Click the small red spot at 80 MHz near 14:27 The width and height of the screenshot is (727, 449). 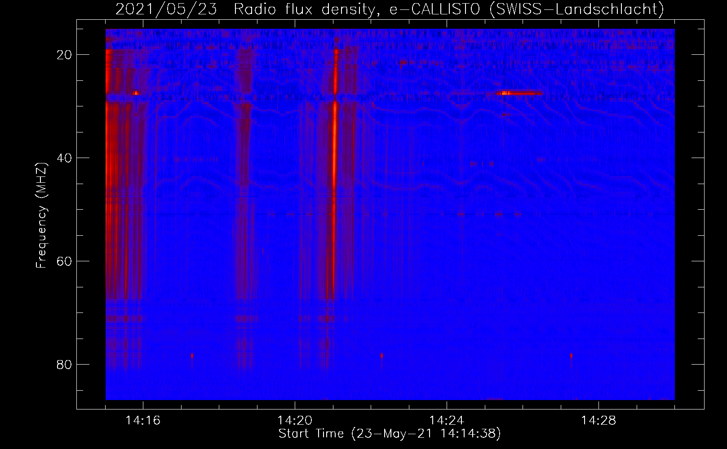(x=571, y=356)
